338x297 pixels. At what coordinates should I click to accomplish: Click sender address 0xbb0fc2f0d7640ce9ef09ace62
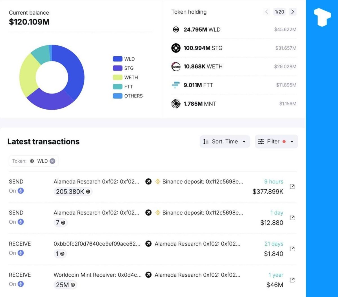click(97, 244)
